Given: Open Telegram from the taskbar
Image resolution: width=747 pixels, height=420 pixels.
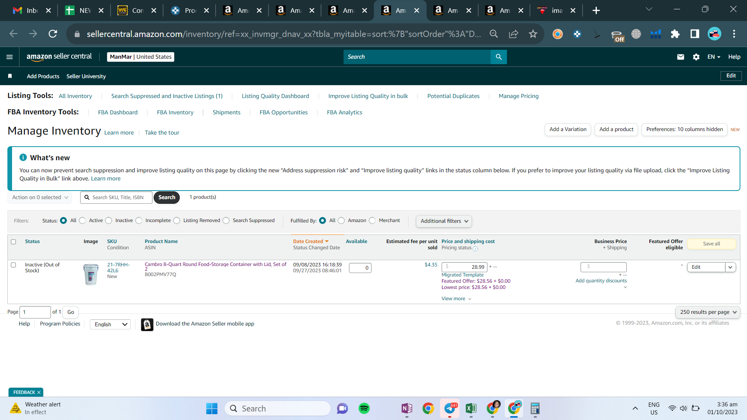Looking at the screenshot, I should (450, 408).
